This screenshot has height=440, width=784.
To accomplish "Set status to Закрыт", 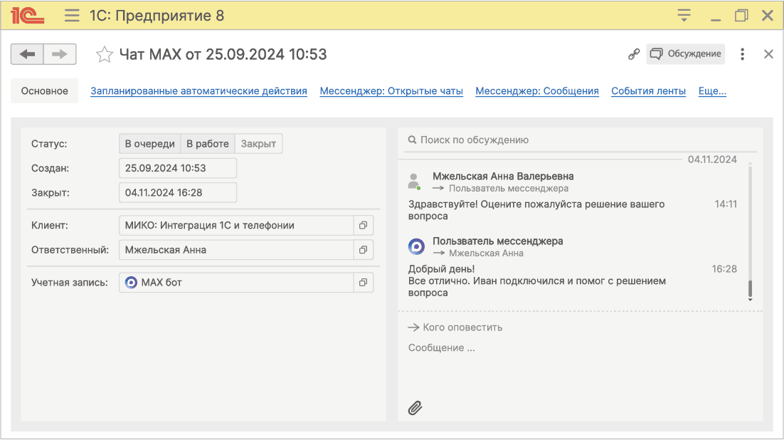I will 260,143.
